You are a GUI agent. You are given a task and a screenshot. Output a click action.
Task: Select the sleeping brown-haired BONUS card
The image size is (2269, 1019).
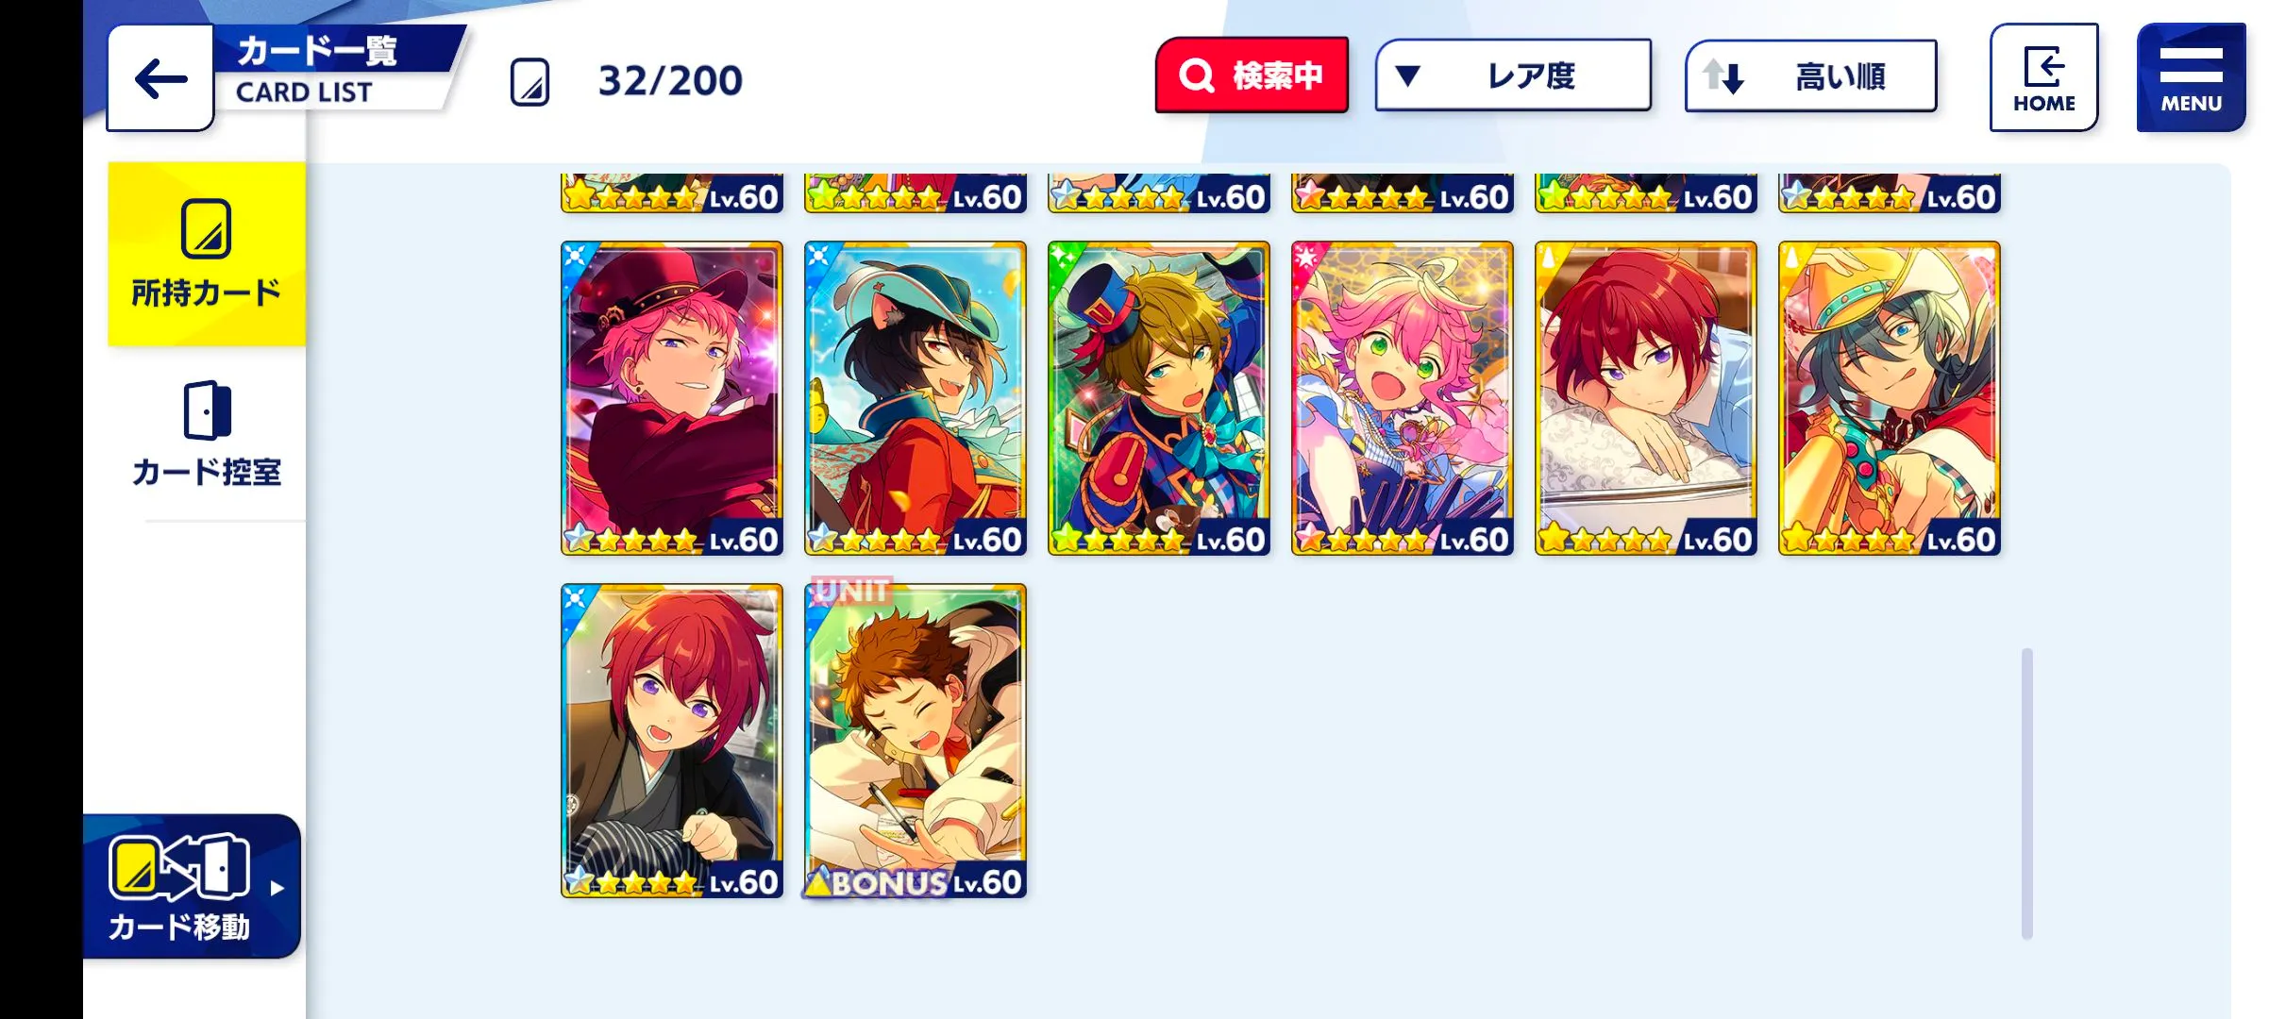[x=916, y=741]
